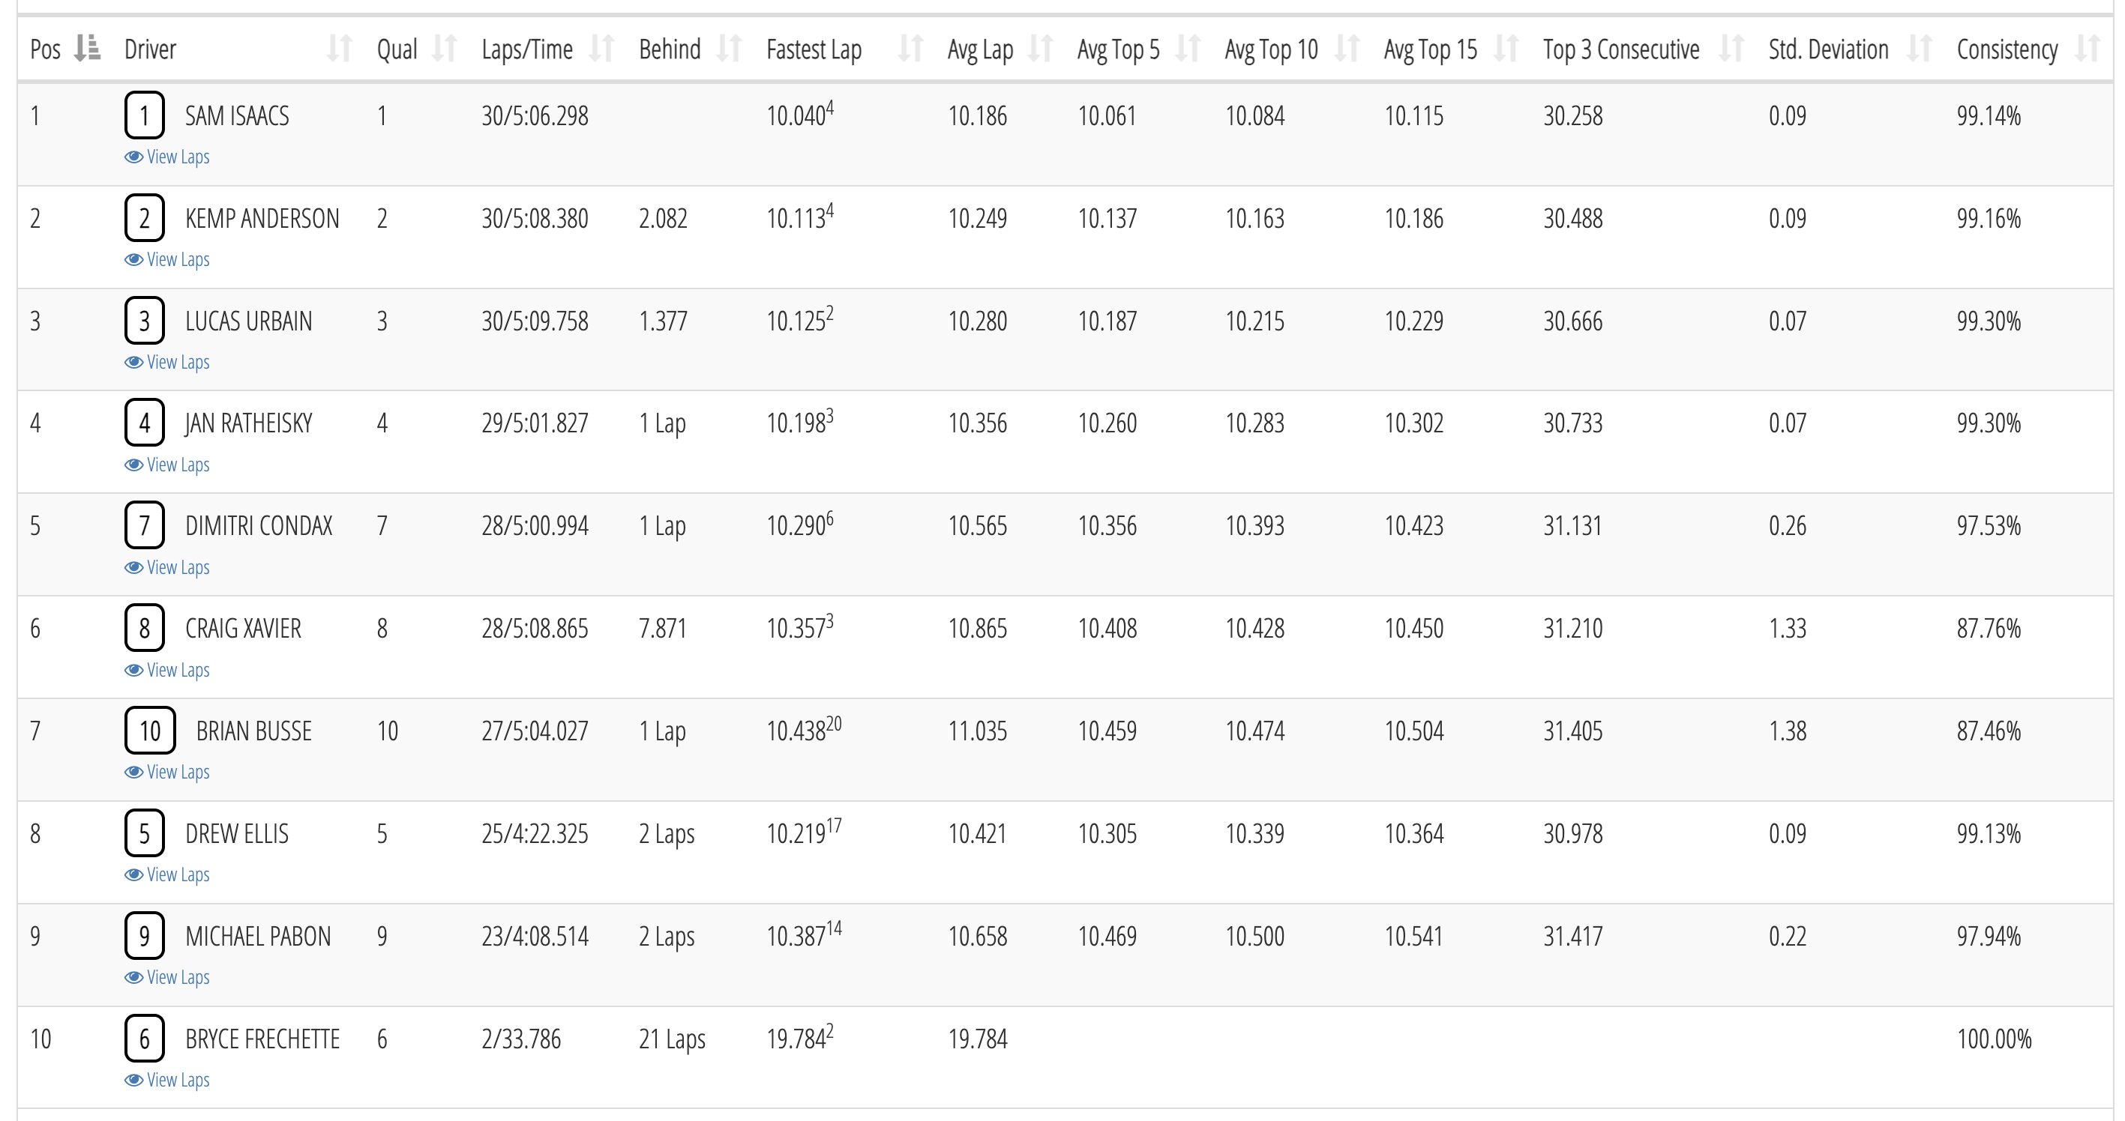Viewport: 2125px width, 1121px height.
Task: Sort table by Pos column icon
Action: tap(88, 49)
